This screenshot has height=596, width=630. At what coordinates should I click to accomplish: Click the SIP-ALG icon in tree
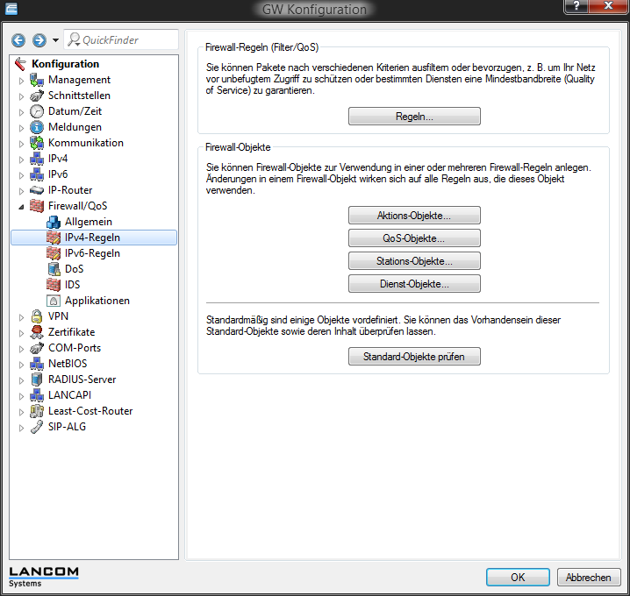point(37,427)
